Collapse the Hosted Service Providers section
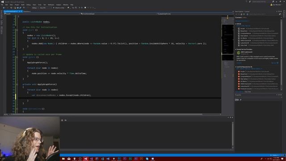Image resolution: width=286 pixels, height=161 pixels. click(x=236, y=50)
